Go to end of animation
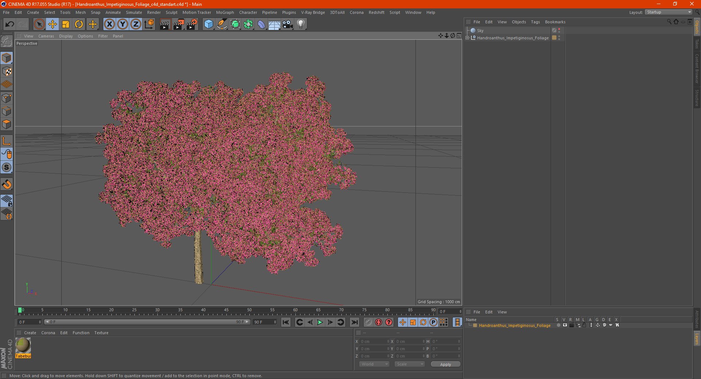Screen dimensions: 701x379 coord(354,322)
